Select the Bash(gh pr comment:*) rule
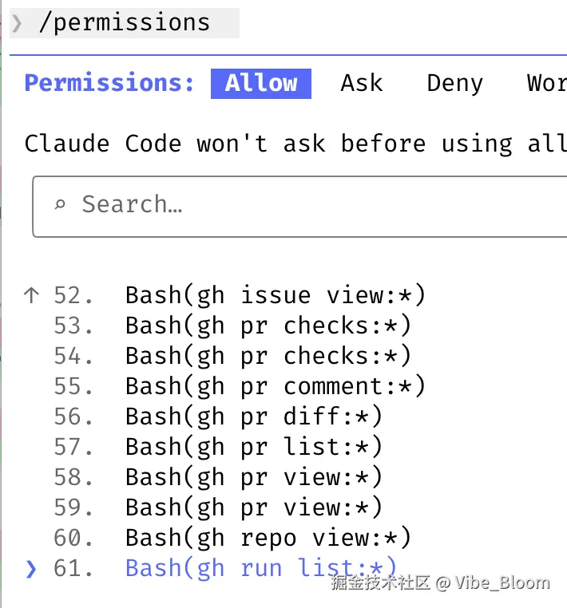 [276, 387]
